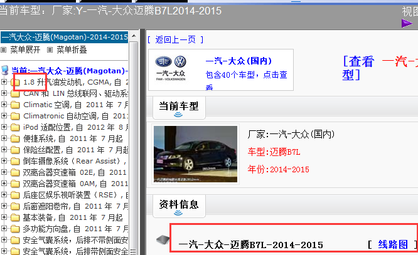This screenshot has height=255, width=418.
Task: Click 包含40个车型，点击查看 link
Action: (x=246, y=80)
